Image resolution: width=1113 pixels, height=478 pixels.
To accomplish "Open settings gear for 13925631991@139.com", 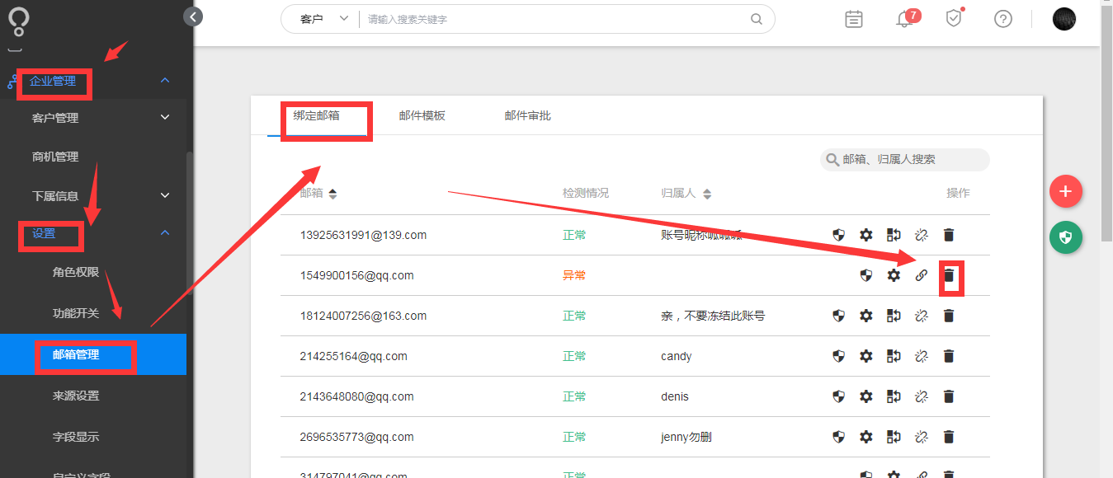I will pyautogui.click(x=865, y=235).
